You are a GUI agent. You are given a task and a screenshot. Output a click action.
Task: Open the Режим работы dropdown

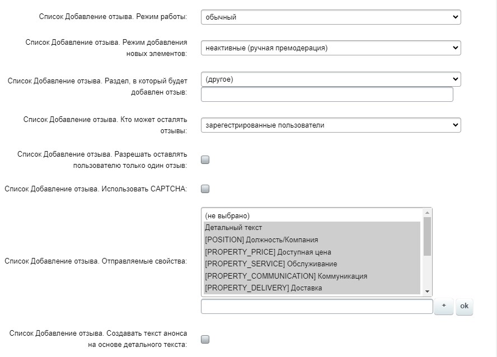[x=330, y=17]
